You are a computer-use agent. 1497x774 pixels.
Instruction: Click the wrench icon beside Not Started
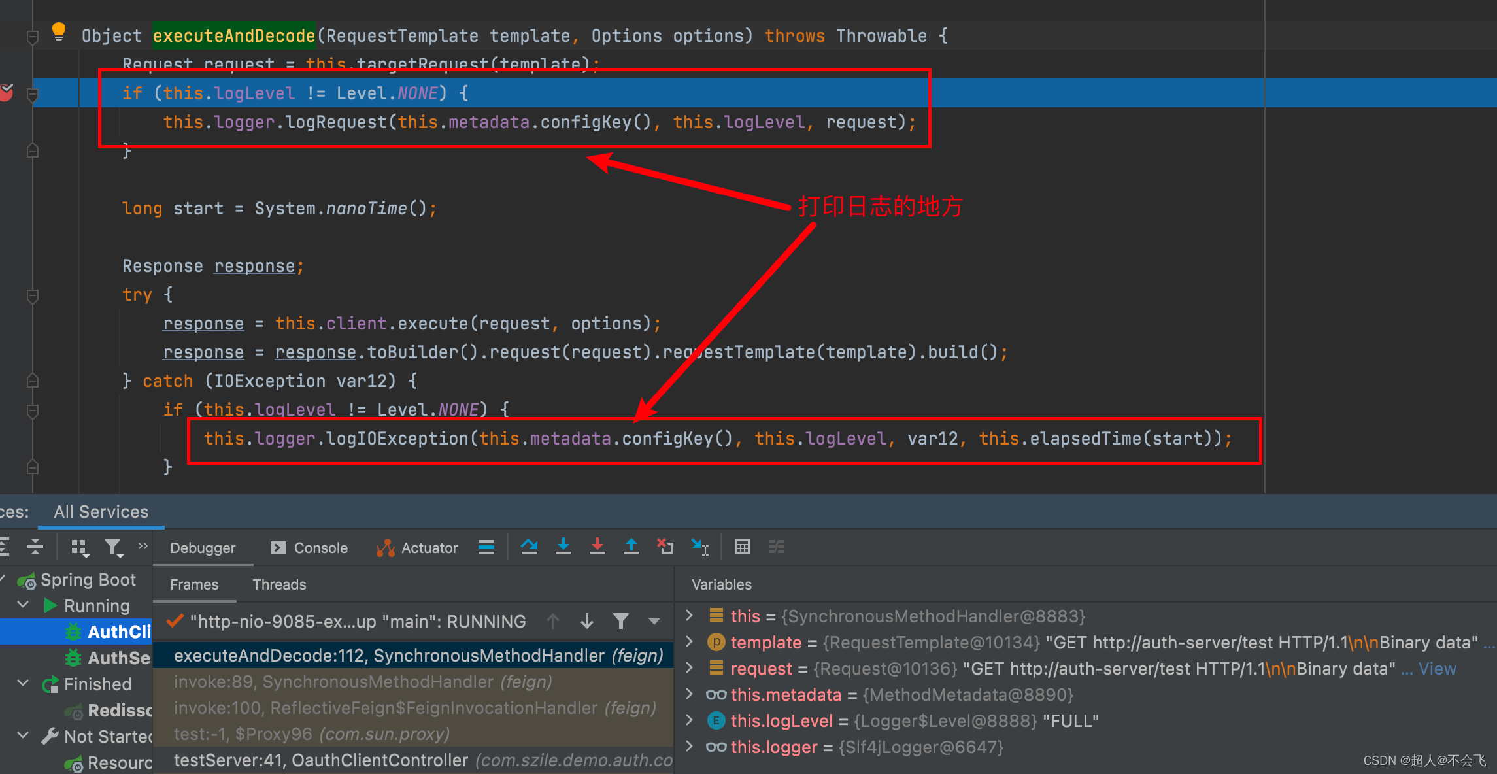[x=50, y=736]
